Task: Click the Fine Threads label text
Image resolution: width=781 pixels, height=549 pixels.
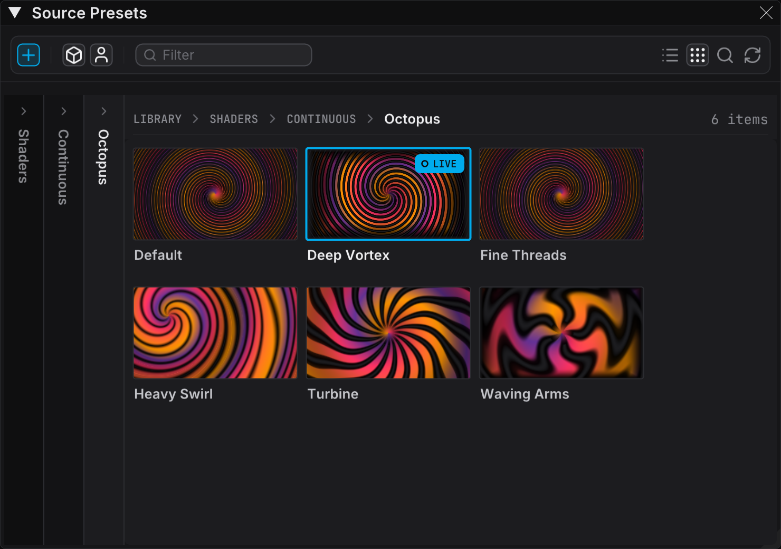Action: coord(523,255)
